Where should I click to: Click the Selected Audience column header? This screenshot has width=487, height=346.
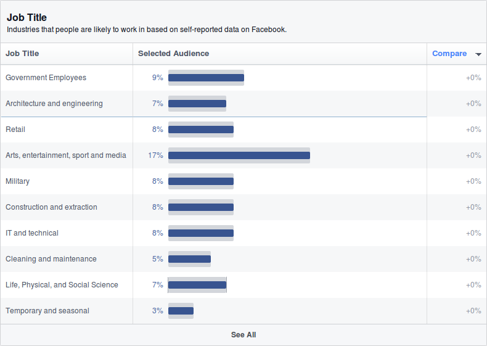(173, 54)
